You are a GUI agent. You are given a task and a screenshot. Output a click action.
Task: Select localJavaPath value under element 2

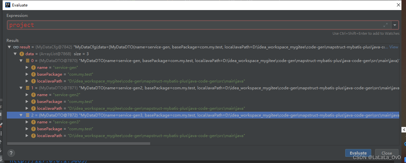click(x=156, y=136)
